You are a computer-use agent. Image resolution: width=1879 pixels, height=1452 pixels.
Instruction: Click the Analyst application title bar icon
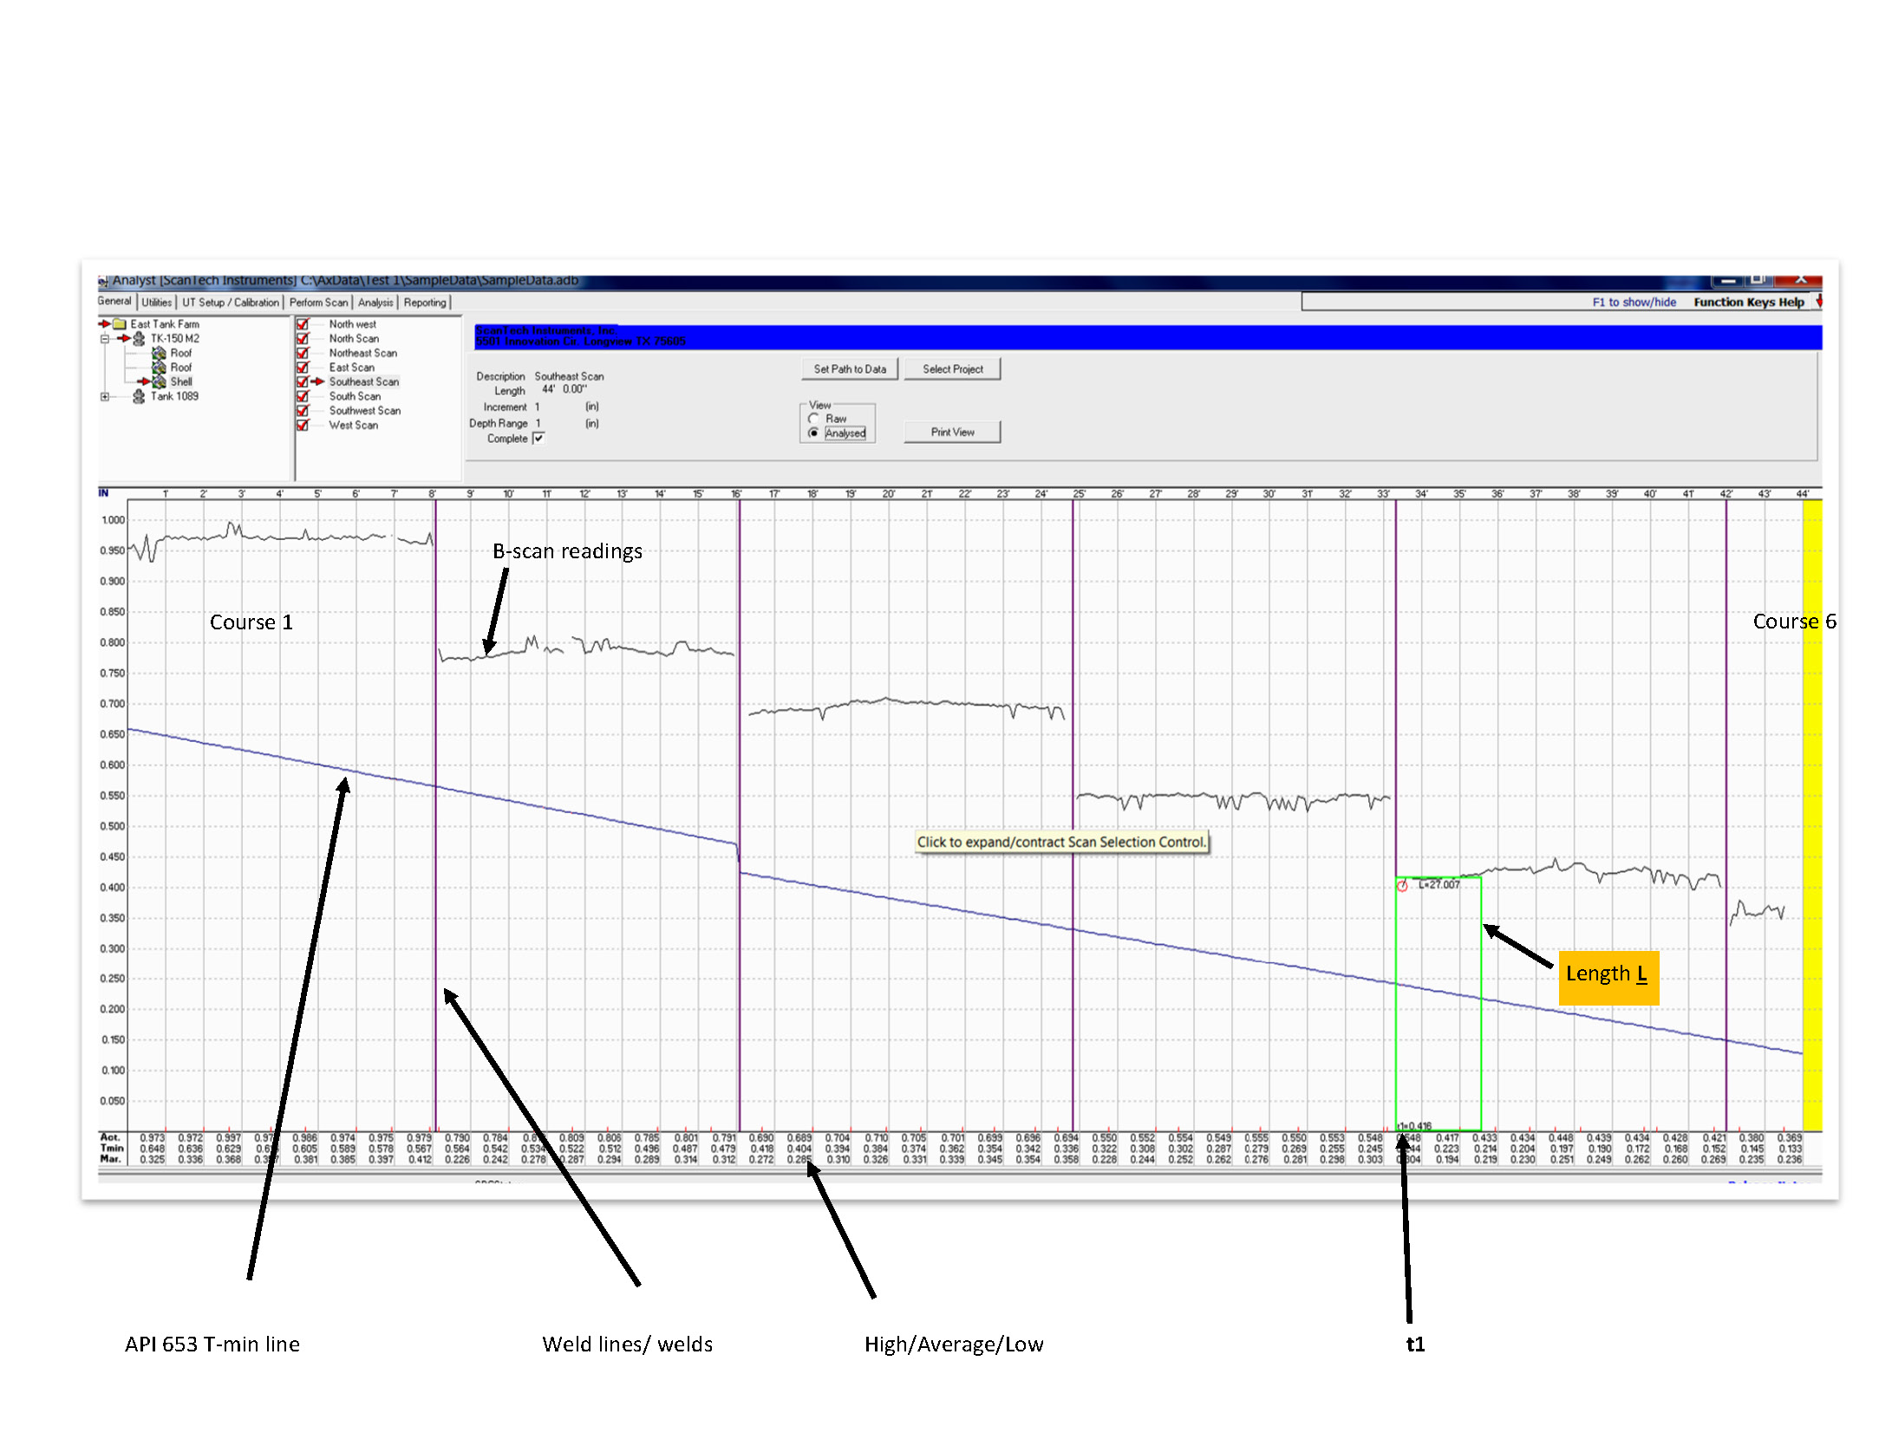click(103, 281)
